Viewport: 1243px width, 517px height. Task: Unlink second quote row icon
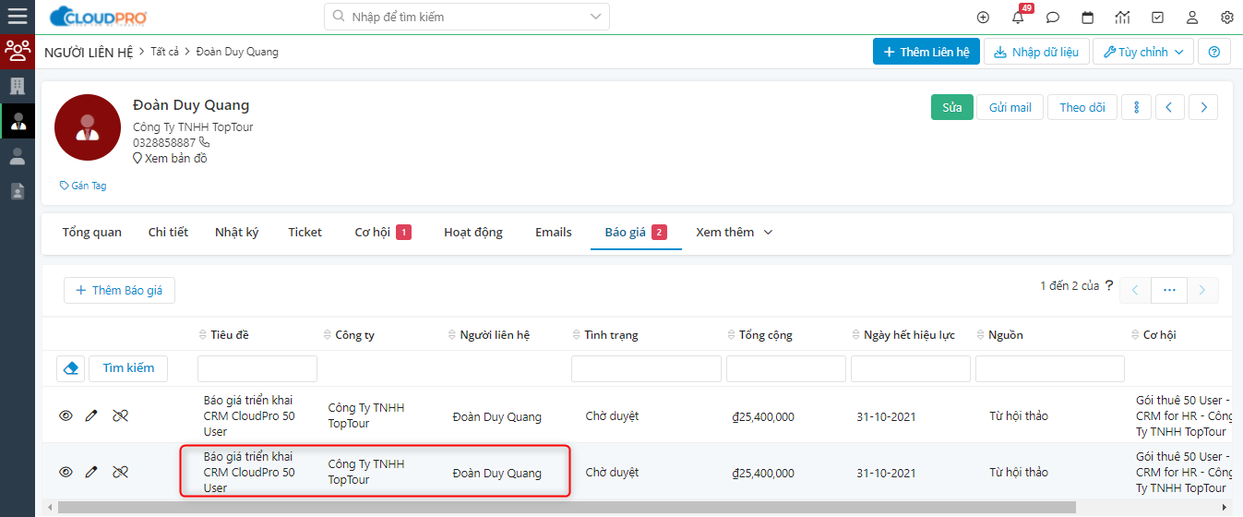pos(120,473)
